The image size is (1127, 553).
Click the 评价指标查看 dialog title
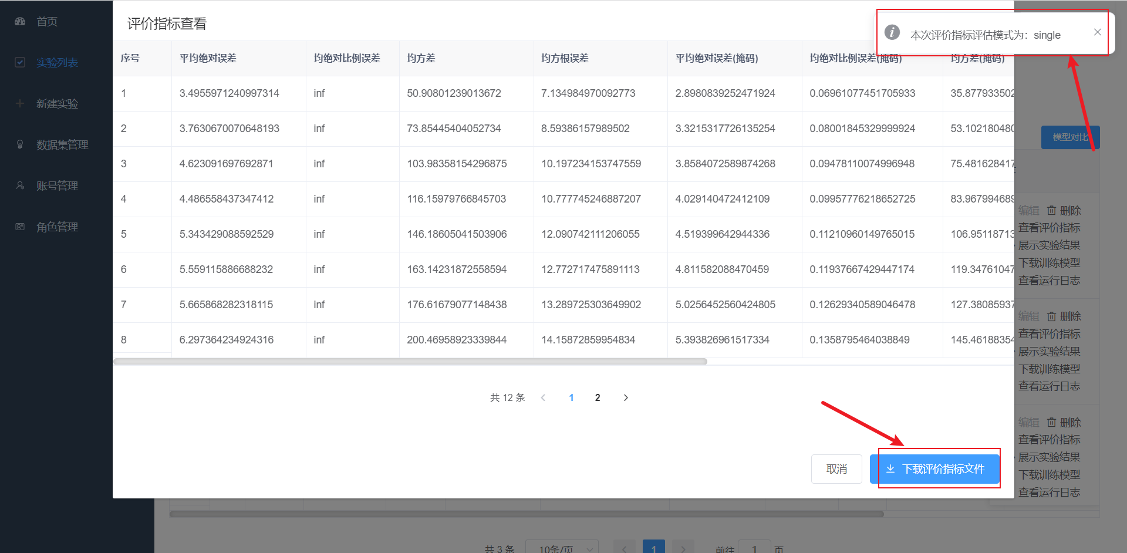pyautogui.click(x=167, y=24)
